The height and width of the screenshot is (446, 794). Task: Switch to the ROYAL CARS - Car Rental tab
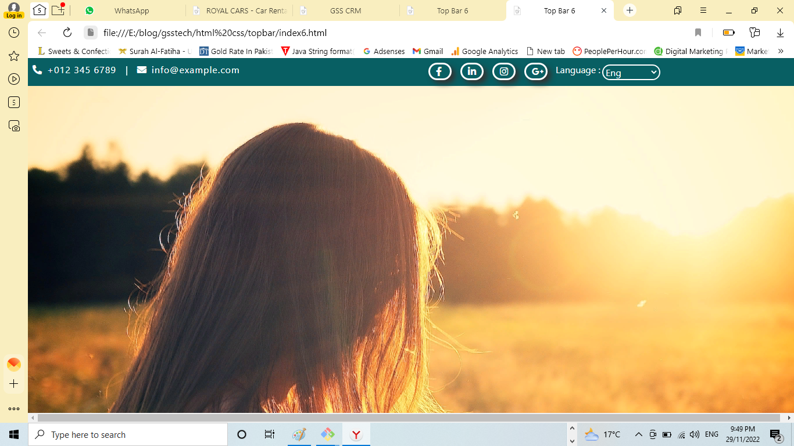239,10
